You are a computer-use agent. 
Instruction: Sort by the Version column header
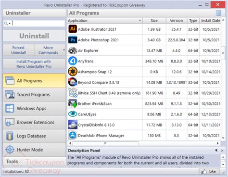click(x=177, y=21)
